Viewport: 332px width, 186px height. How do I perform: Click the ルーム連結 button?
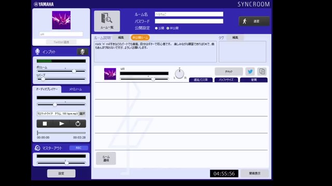click(x=106, y=159)
